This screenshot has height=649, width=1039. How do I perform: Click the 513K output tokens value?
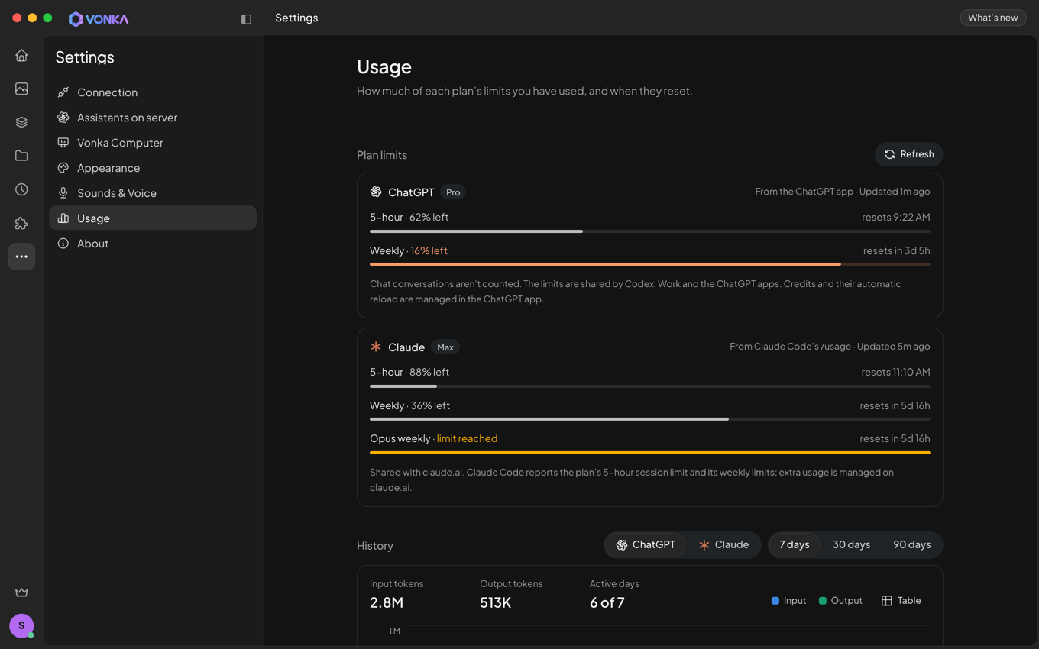click(495, 602)
